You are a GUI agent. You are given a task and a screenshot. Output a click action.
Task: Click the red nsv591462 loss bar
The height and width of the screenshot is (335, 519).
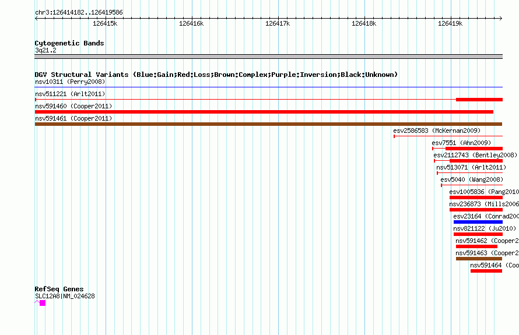tap(476, 246)
